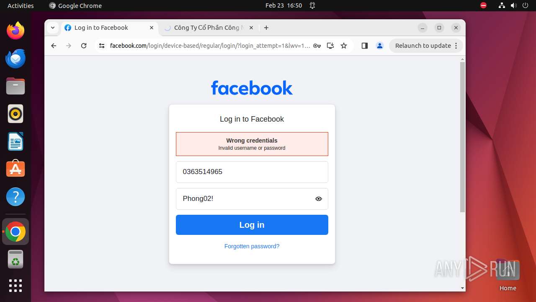
Task: Maximize the Chrome window
Action: pos(439,28)
